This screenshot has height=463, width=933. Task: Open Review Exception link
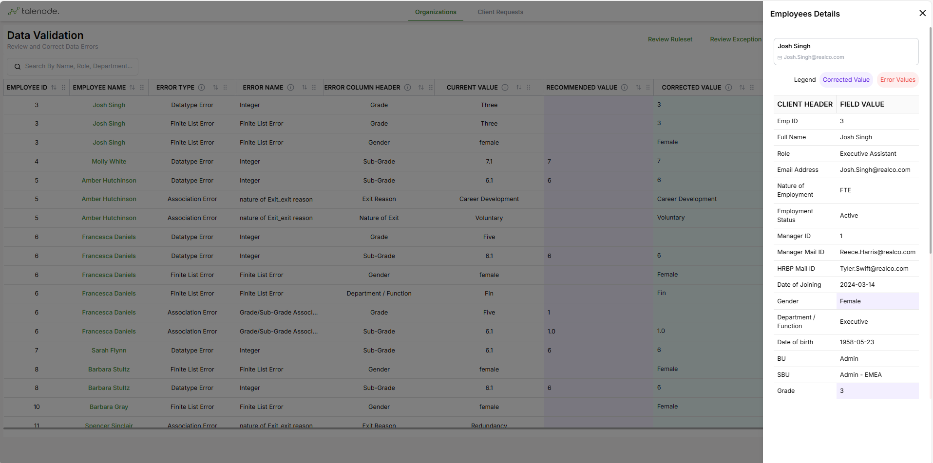point(736,39)
